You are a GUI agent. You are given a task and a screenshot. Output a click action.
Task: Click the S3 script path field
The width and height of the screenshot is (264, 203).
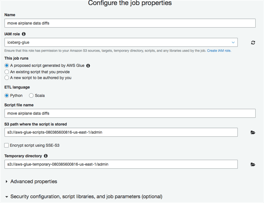[x=121, y=132]
